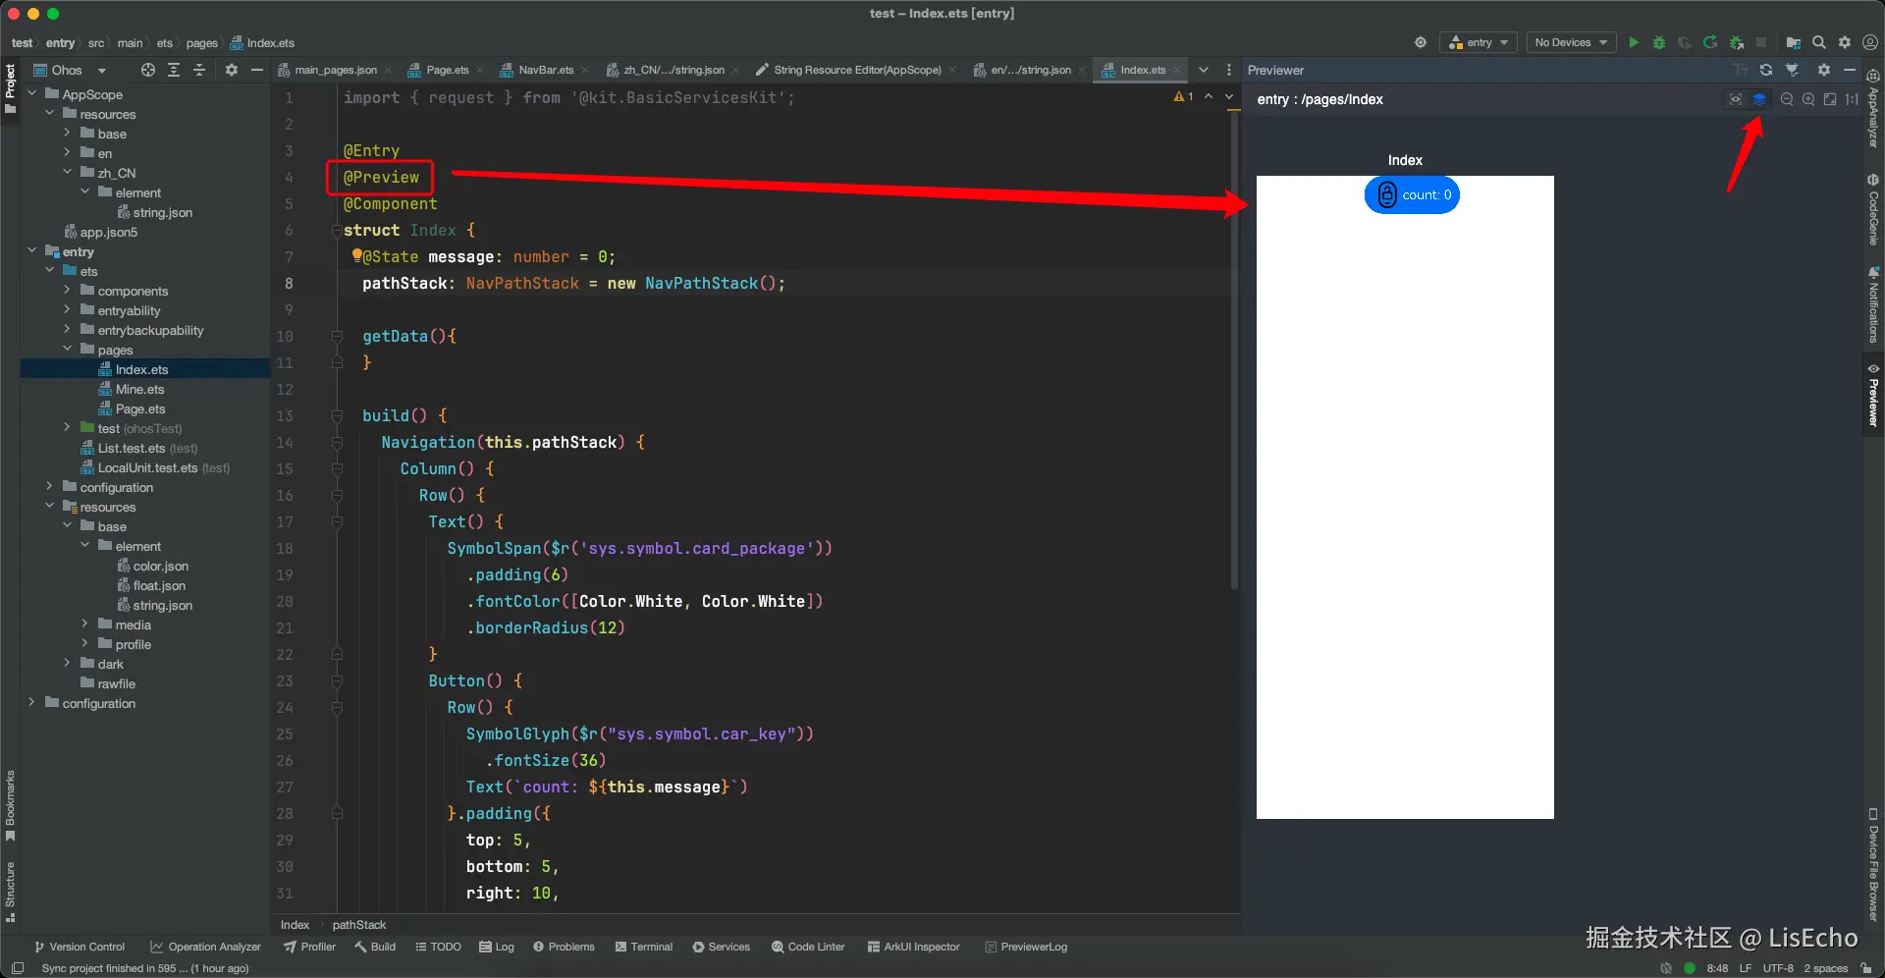Open the AppAnalyzer side panel
This screenshot has height=978, width=1885.
point(1873,109)
